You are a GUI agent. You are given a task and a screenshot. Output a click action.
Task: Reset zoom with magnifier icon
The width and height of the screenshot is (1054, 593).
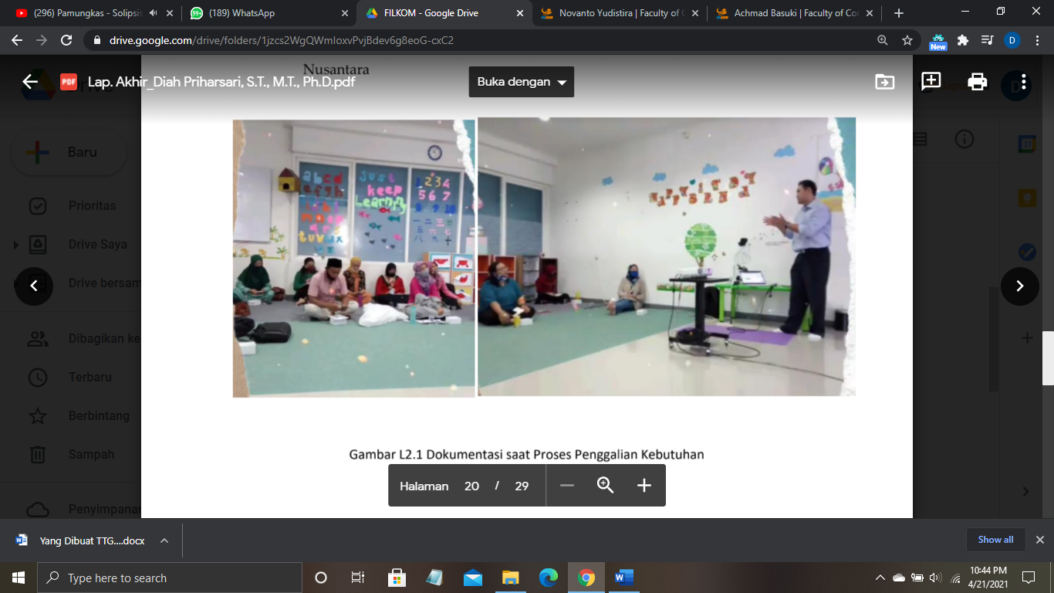pyautogui.click(x=606, y=486)
